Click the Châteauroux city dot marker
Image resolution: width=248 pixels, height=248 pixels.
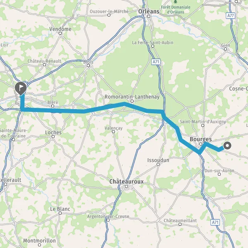[126, 186]
